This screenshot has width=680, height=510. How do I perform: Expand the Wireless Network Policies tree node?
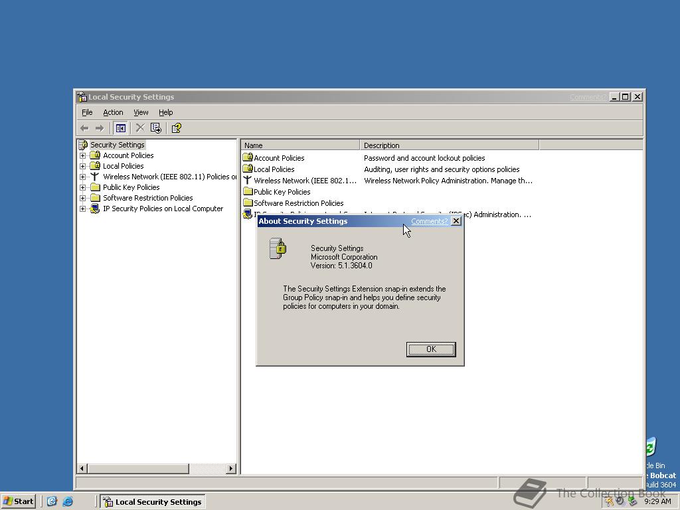click(x=82, y=177)
